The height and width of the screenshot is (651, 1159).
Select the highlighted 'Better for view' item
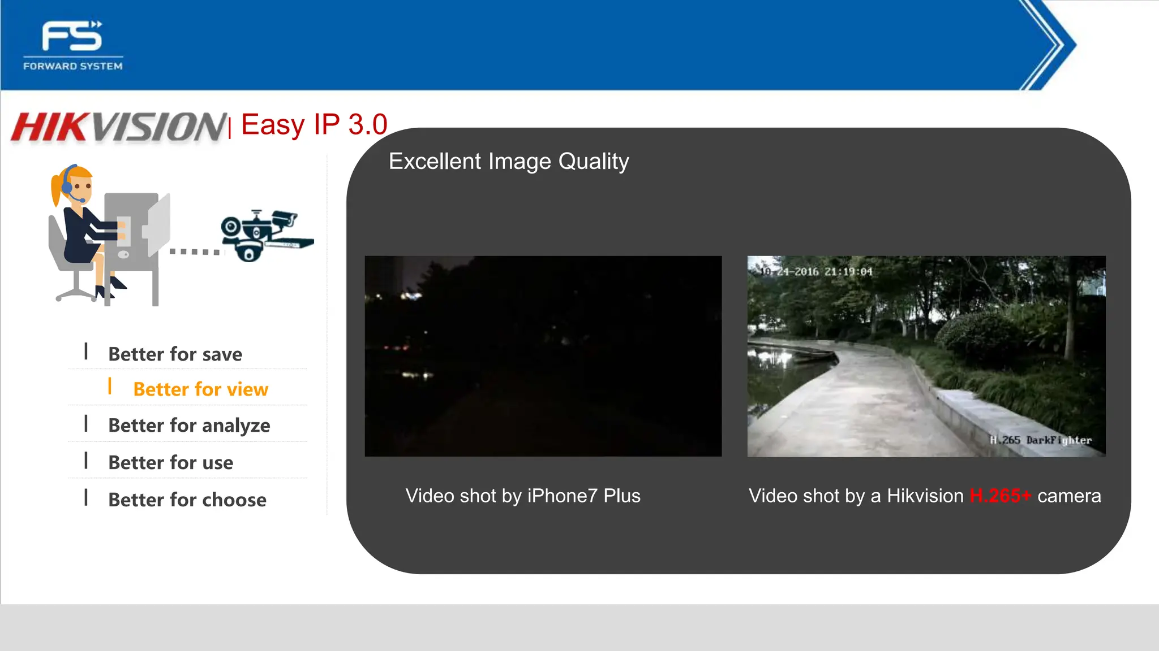pos(200,389)
